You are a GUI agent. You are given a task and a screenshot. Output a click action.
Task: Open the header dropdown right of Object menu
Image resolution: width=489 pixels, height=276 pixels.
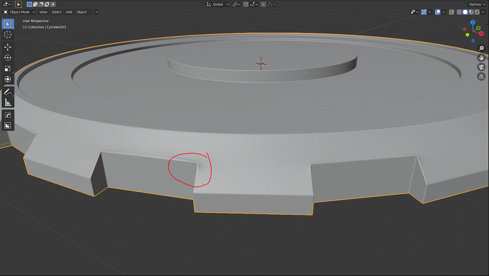[94, 12]
